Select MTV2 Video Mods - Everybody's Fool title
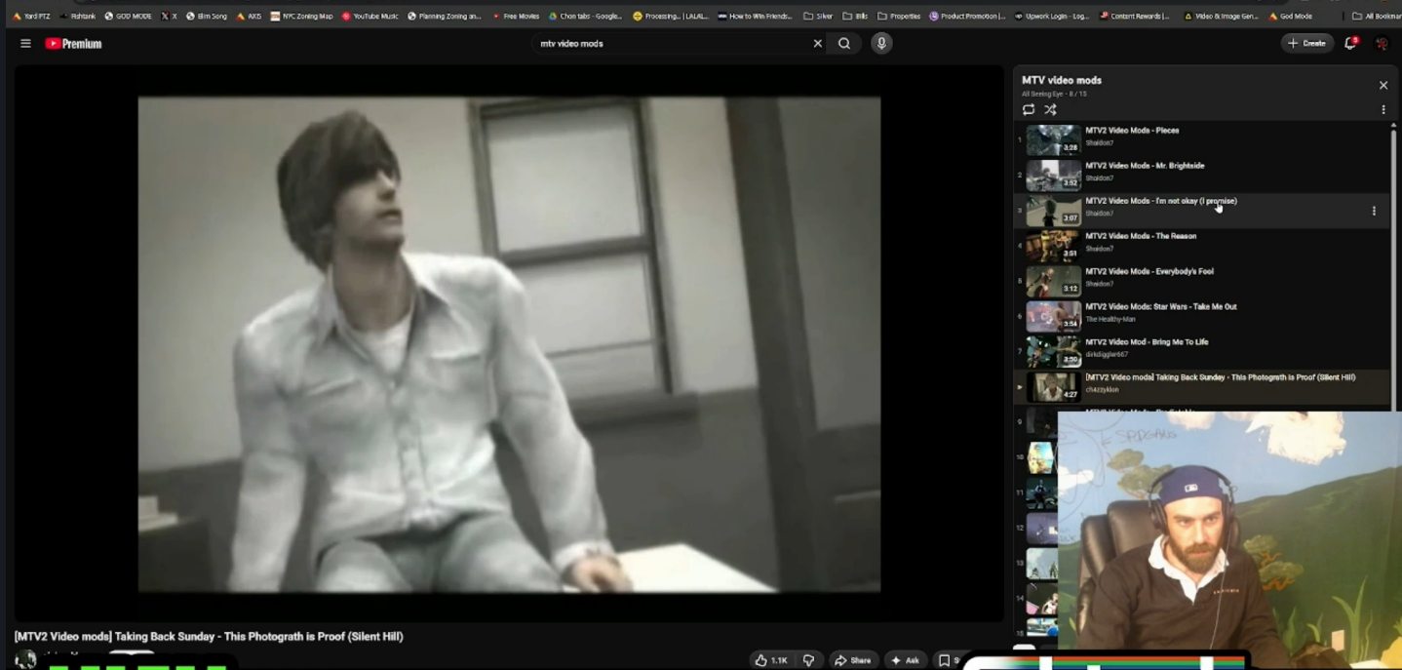The width and height of the screenshot is (1402, 670). pyautogui.click(x=1149, y=271)
